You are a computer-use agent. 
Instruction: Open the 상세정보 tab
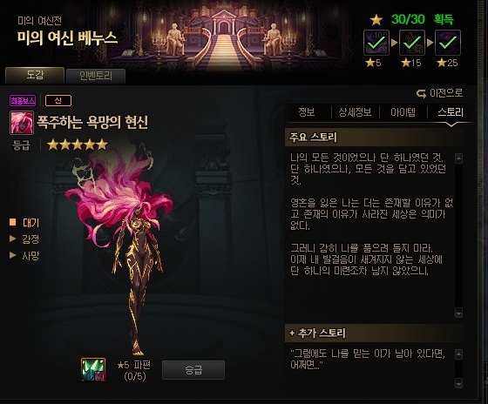pos(356,112)
